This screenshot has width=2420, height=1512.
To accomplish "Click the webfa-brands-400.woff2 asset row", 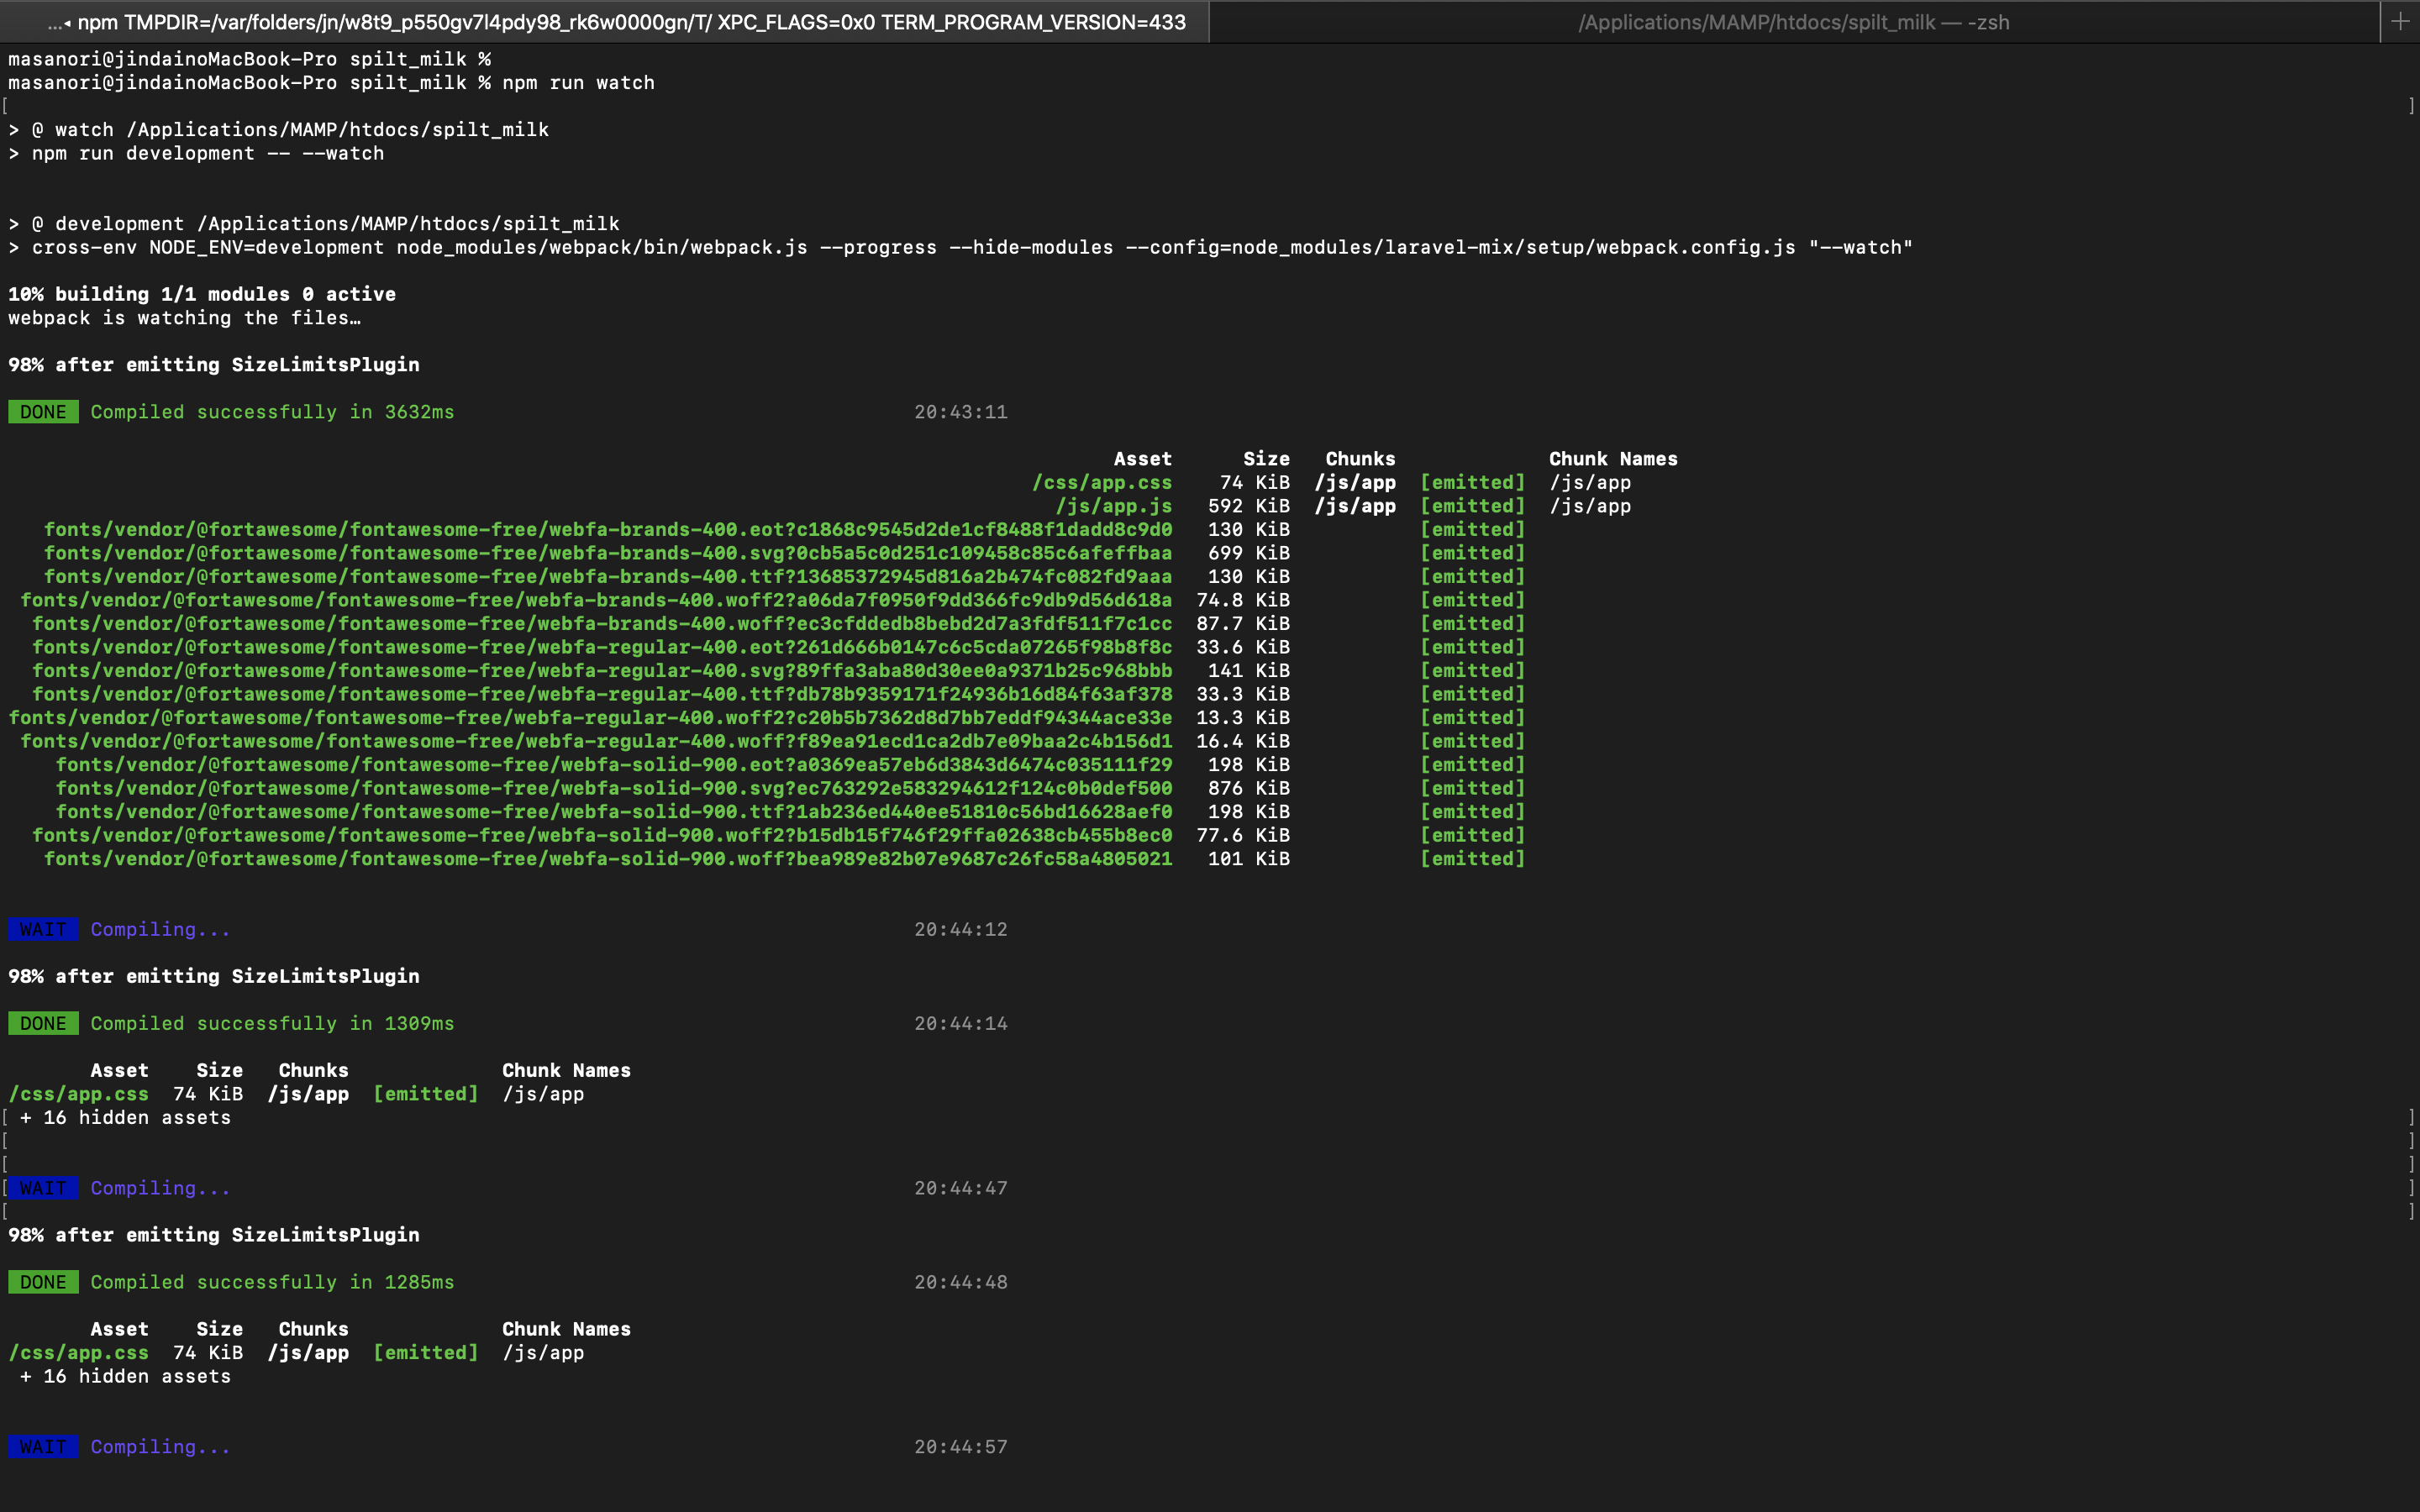I will pos(773,600).
